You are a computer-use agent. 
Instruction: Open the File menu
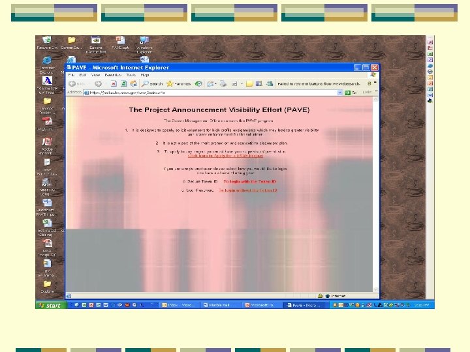pos(71,75)
